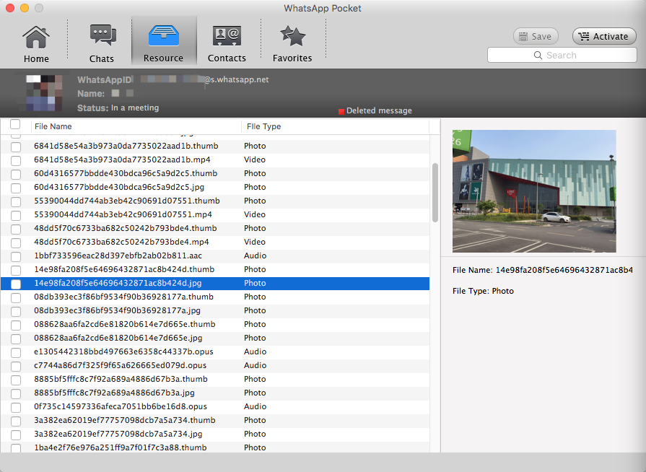This screenshot has width=646, height=472.
Task: Click the contact avatar picture
Action: (x=45, y=92)
